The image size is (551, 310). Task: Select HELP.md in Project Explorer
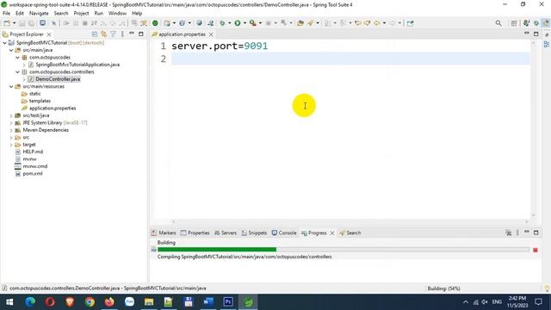[33, 152]
